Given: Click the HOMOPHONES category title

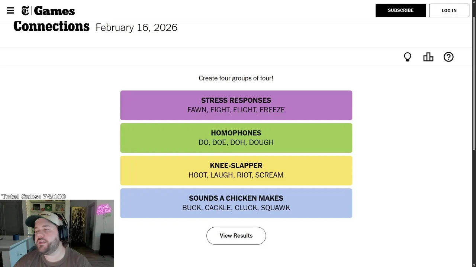Looking at the screenshot, I should [236, 133].
